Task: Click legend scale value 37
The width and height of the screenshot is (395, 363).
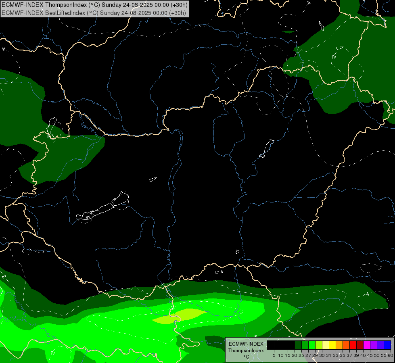Action: tap(350, 355)
